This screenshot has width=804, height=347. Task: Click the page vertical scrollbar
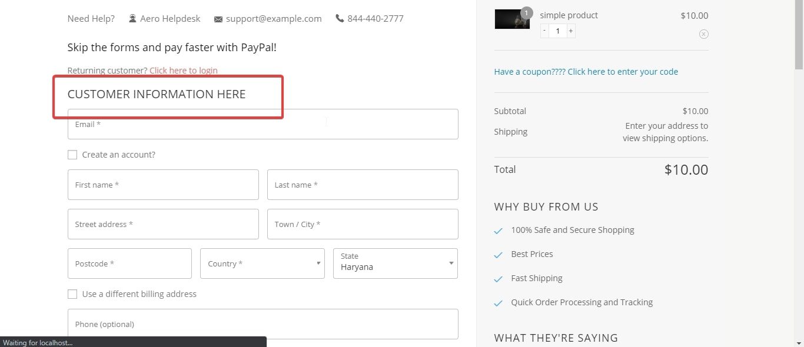click(799, 174)
